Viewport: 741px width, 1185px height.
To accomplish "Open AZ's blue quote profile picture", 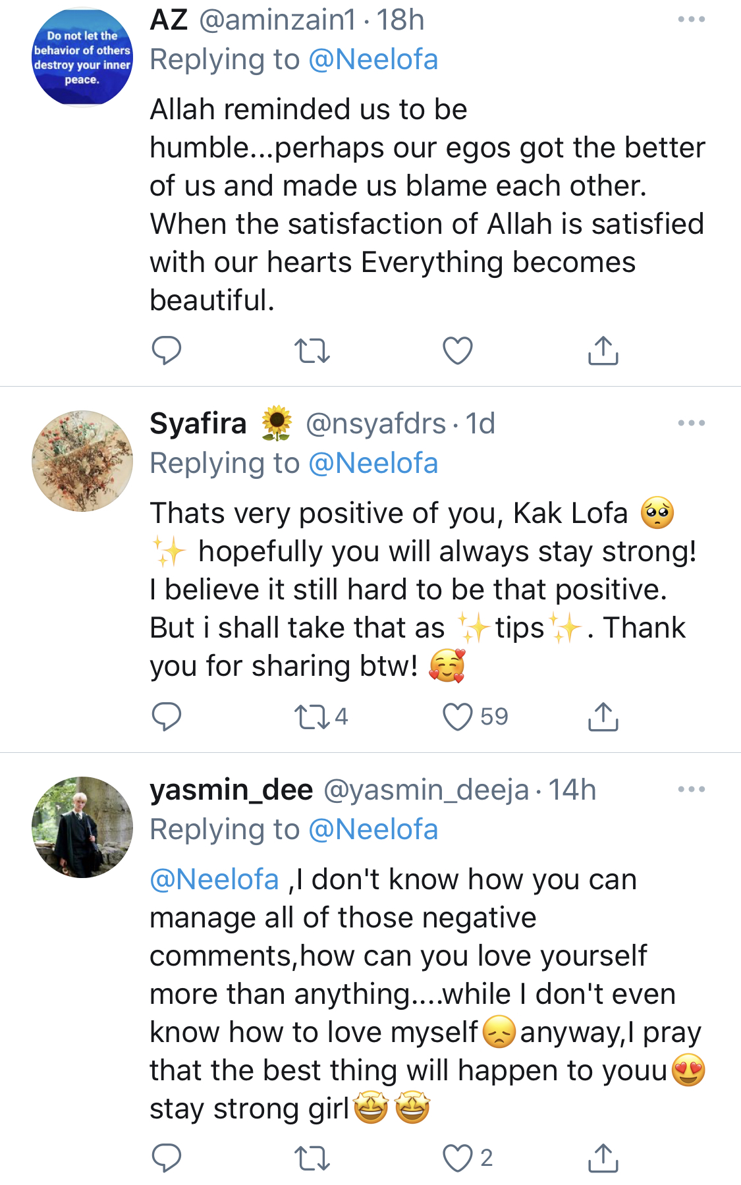I will pyautogui.click(x=82, y=57).
